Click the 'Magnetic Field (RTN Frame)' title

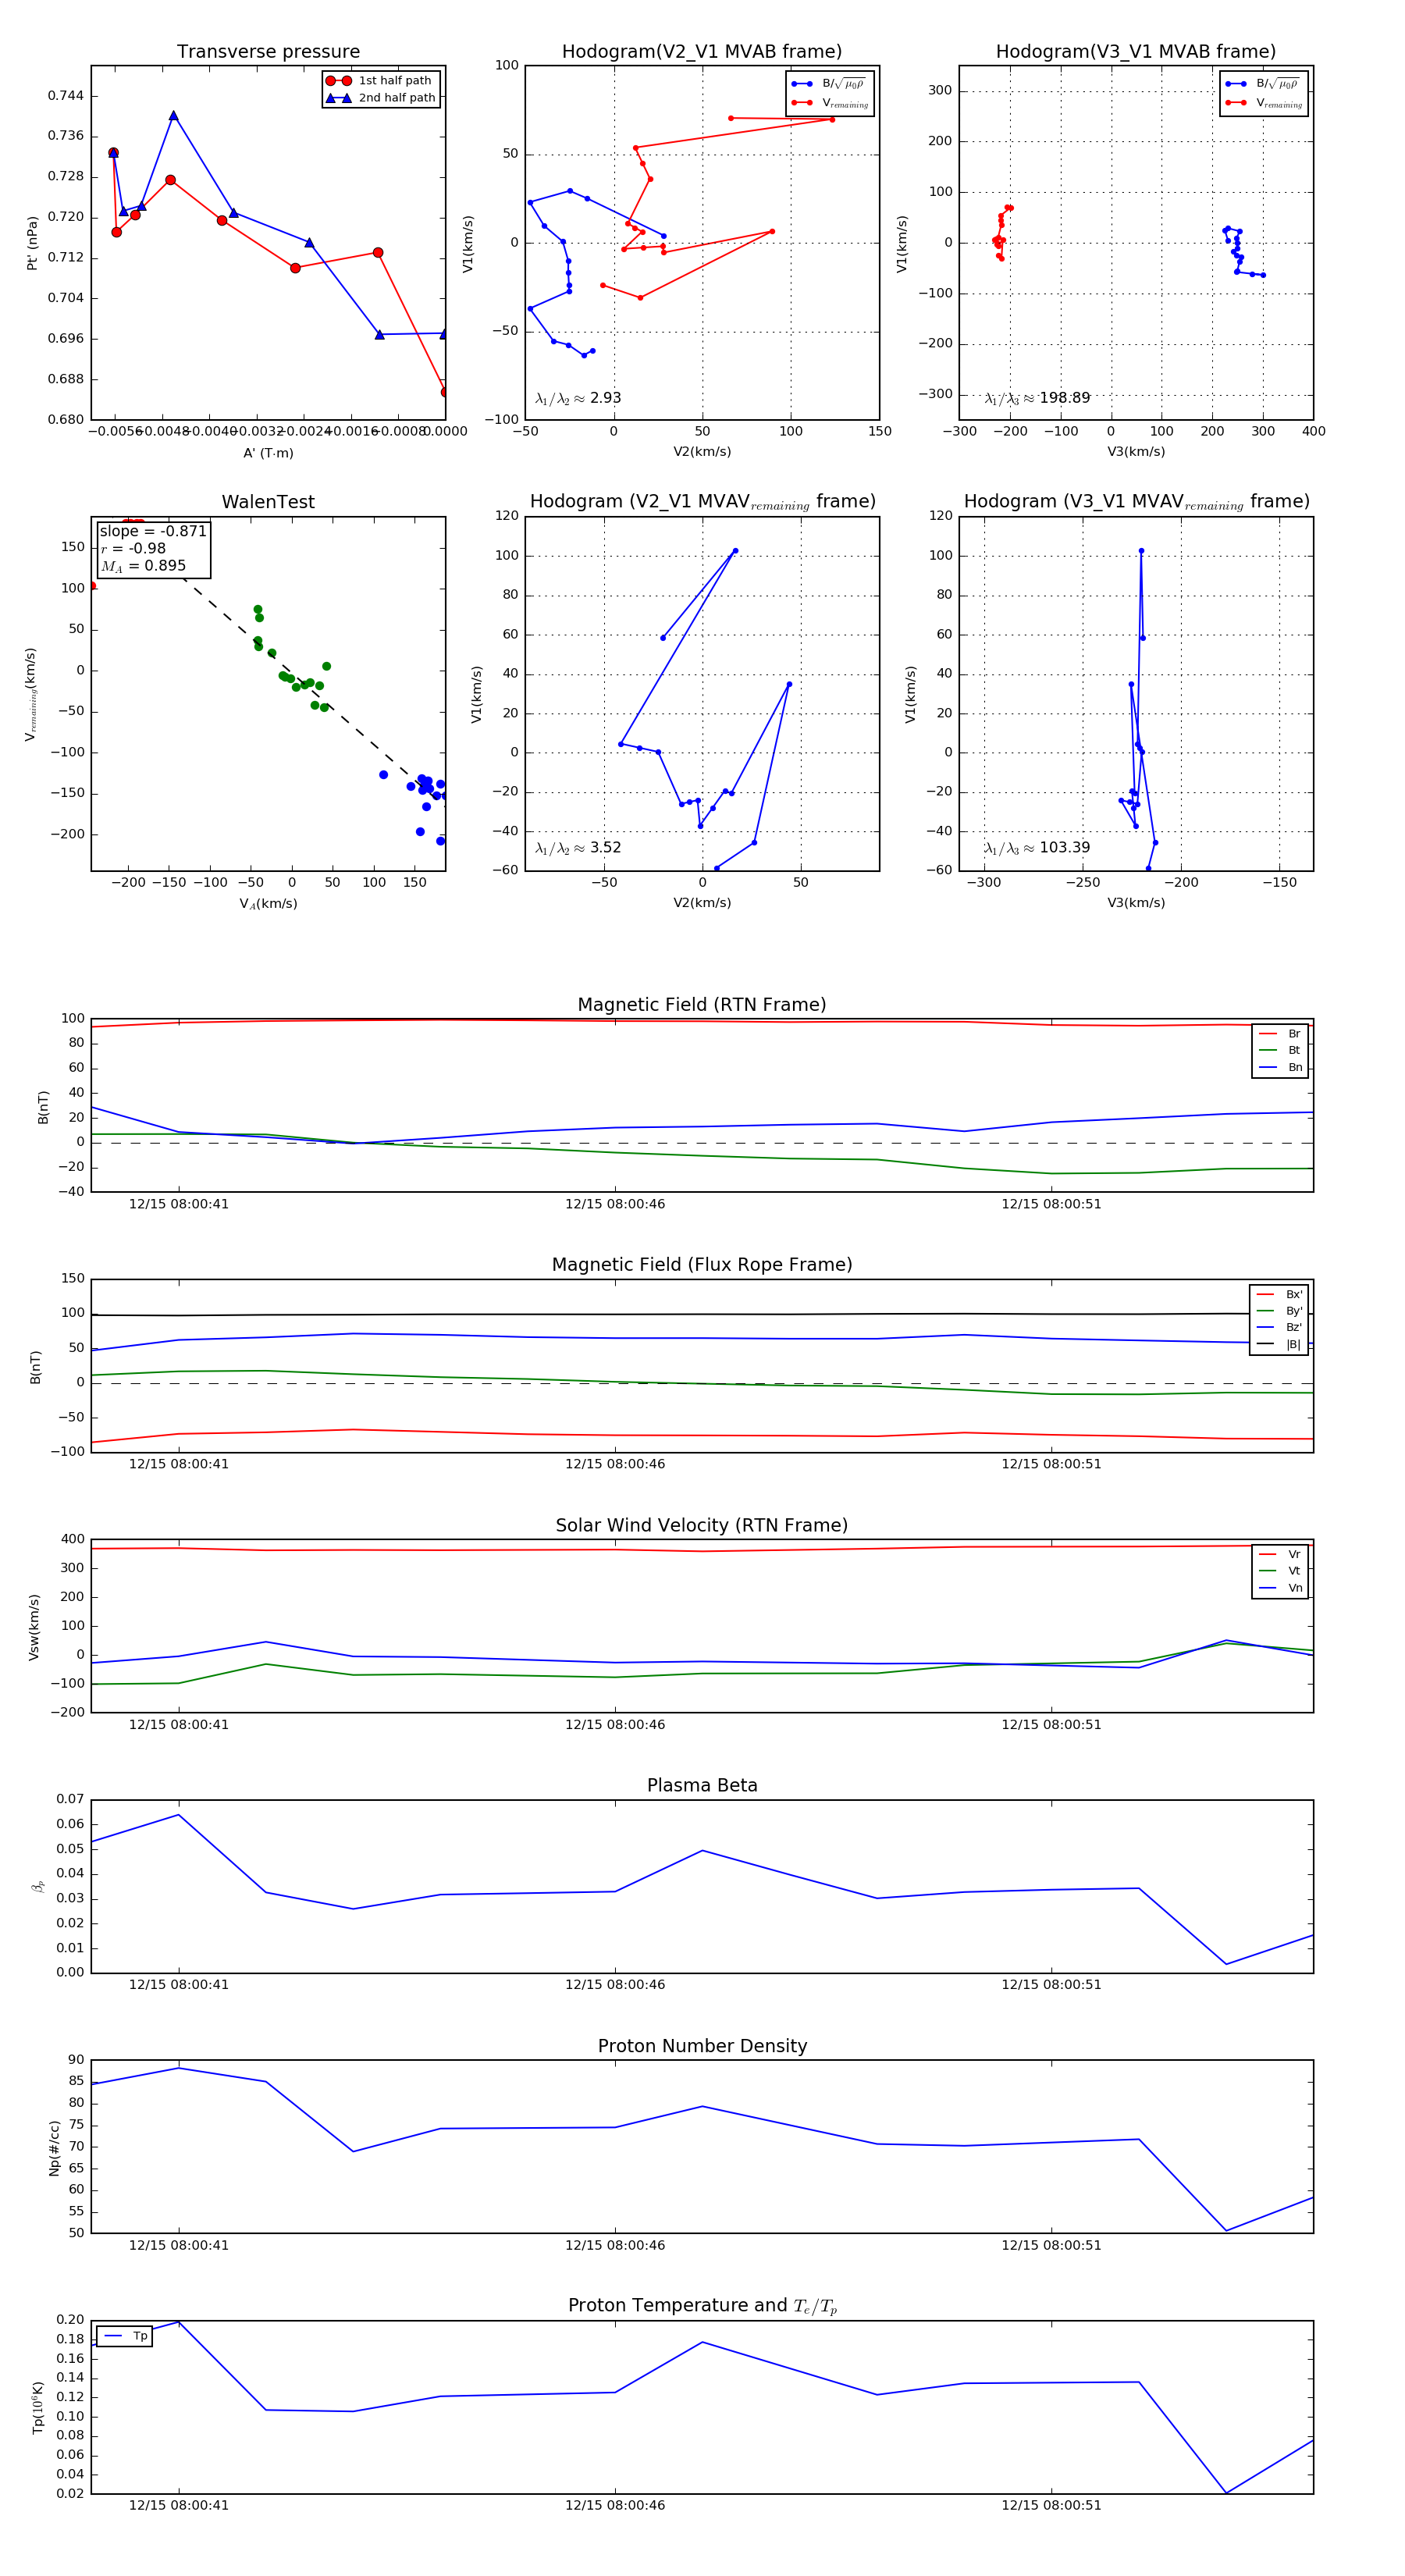(x=702, y=1005)
